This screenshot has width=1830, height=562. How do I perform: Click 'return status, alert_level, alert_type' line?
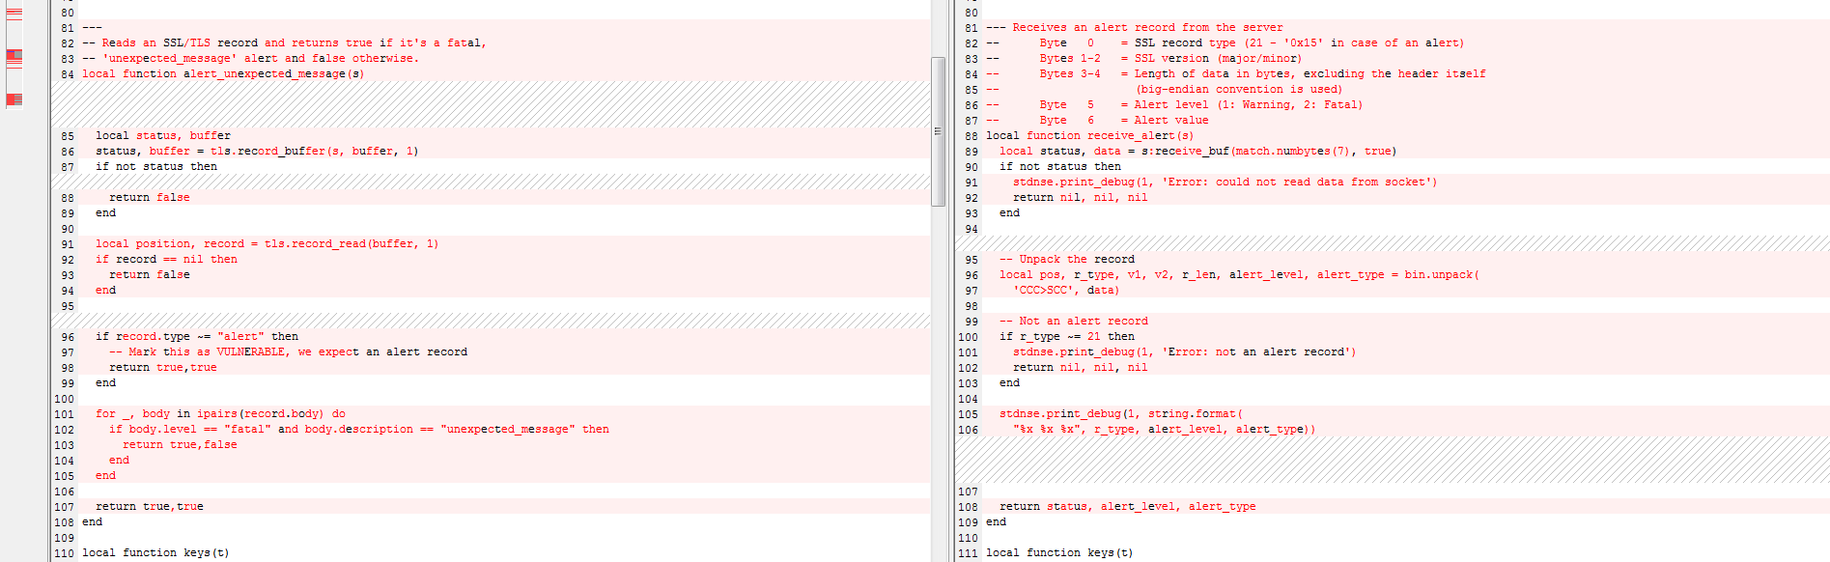(x=1127, y=507)
